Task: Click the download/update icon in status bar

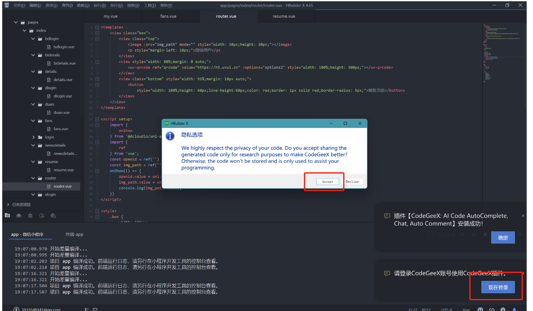Action: (x=503, y=309)
